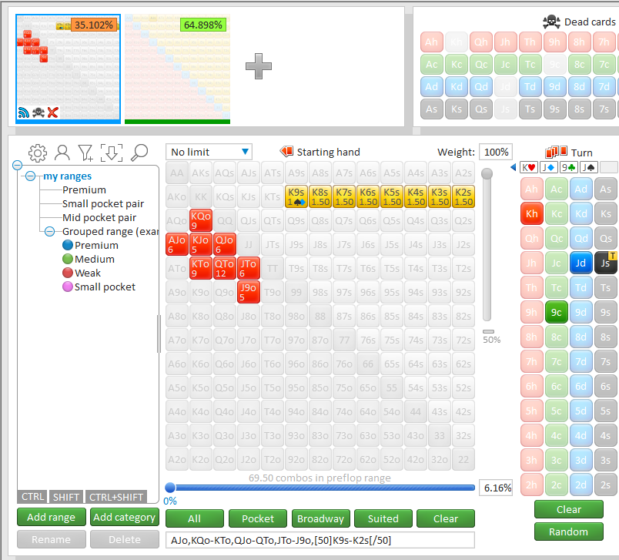This screenshot has width=619, height=560.
Task: Collapse the my ranges tree node
Action: click(30, 176)
